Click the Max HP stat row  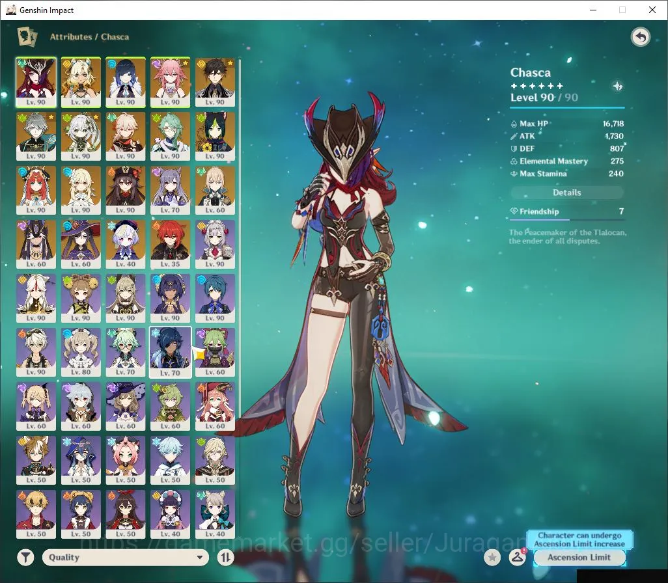click(x=567, y=124)
